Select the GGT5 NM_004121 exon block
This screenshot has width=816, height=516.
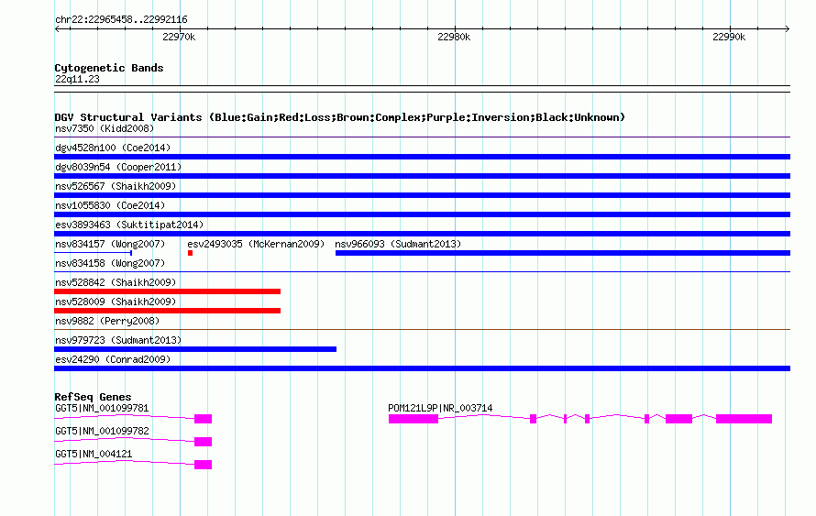[203, 465]
